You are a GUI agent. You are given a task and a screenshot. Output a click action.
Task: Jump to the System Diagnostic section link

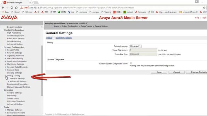pos(63,38)
